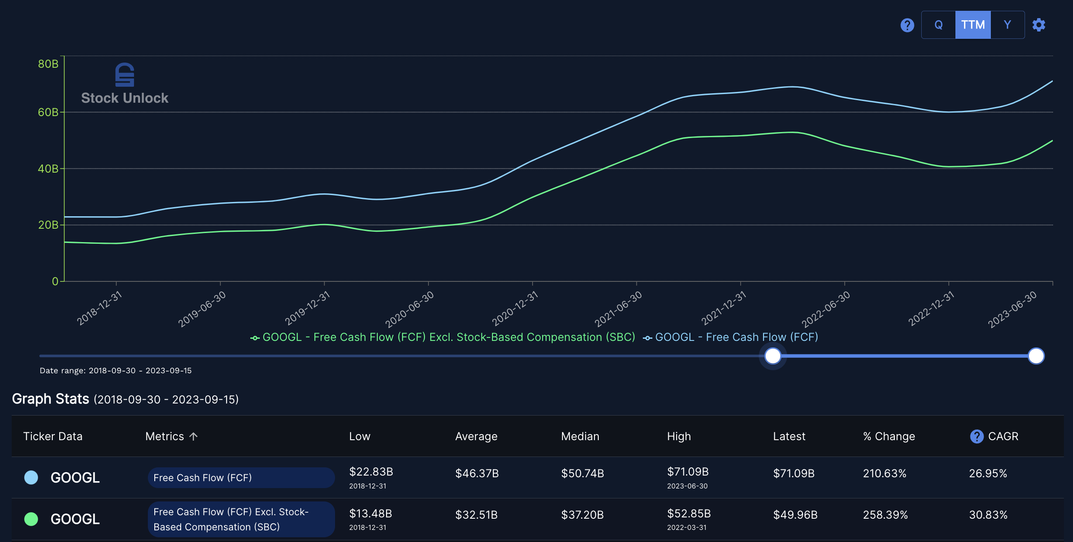Click the $52.85B high value
1073x542 pixels.
tap(689, 514)
